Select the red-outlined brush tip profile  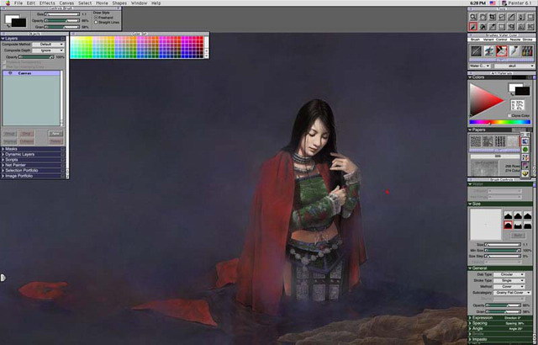coord(508,225)
